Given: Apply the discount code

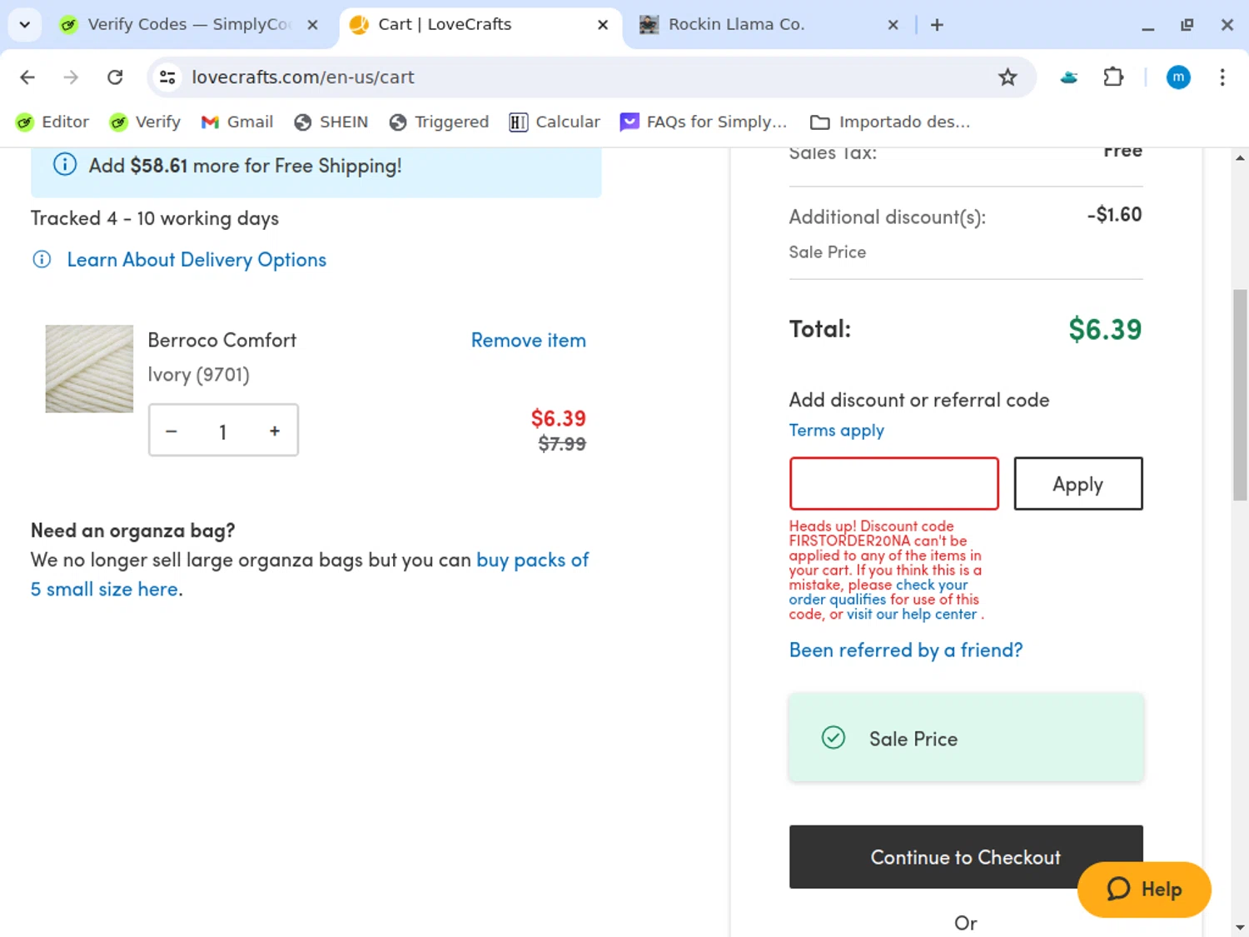Looking at the screenshot, I should [1077, 483].
